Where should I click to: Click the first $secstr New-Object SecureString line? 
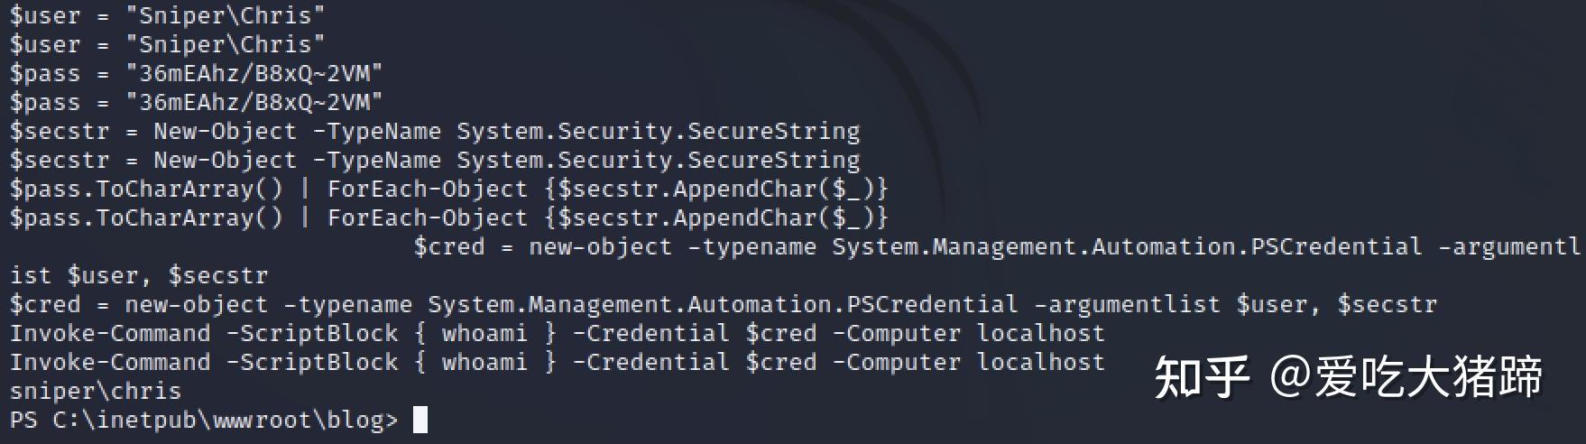point(435,131)
